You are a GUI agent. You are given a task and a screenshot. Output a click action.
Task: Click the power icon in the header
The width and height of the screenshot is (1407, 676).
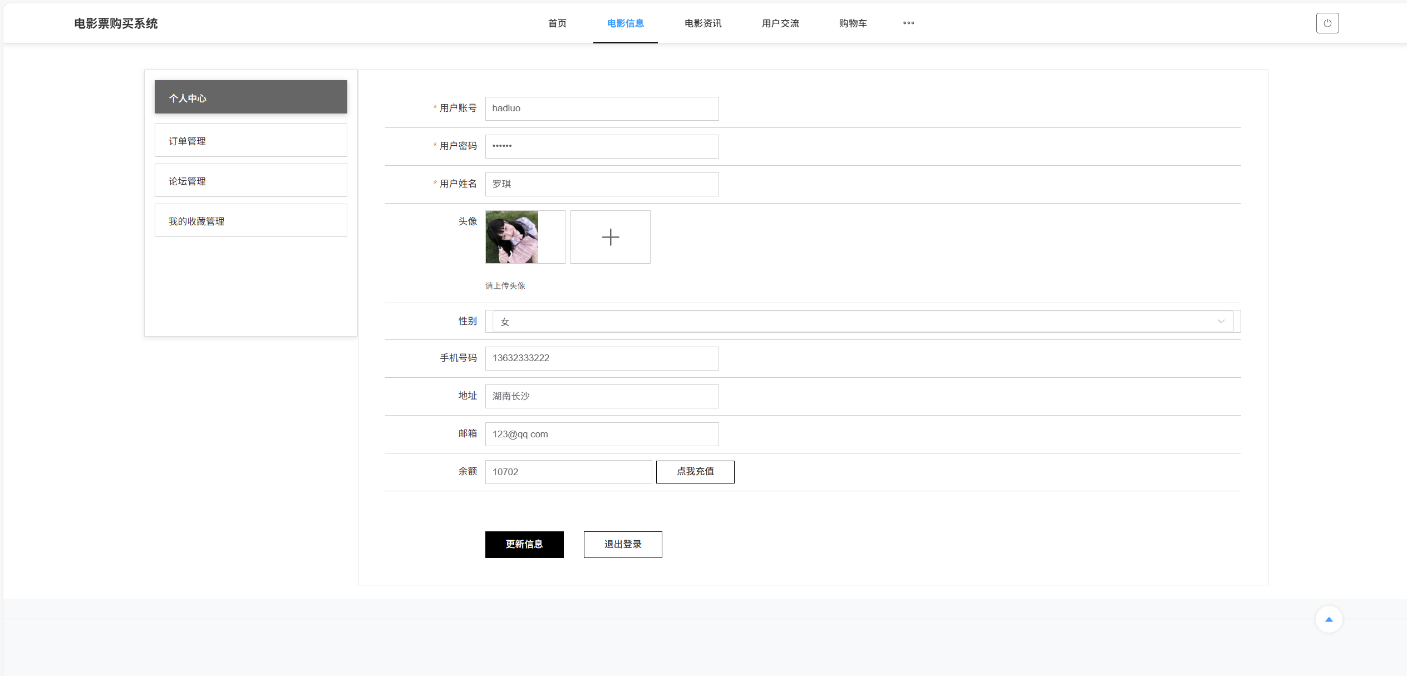(x=1327, y=23)
